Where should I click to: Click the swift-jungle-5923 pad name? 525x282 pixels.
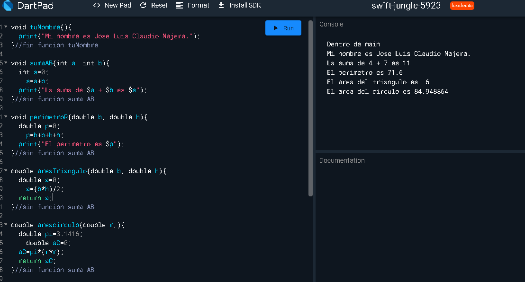(x=406, y=6)
